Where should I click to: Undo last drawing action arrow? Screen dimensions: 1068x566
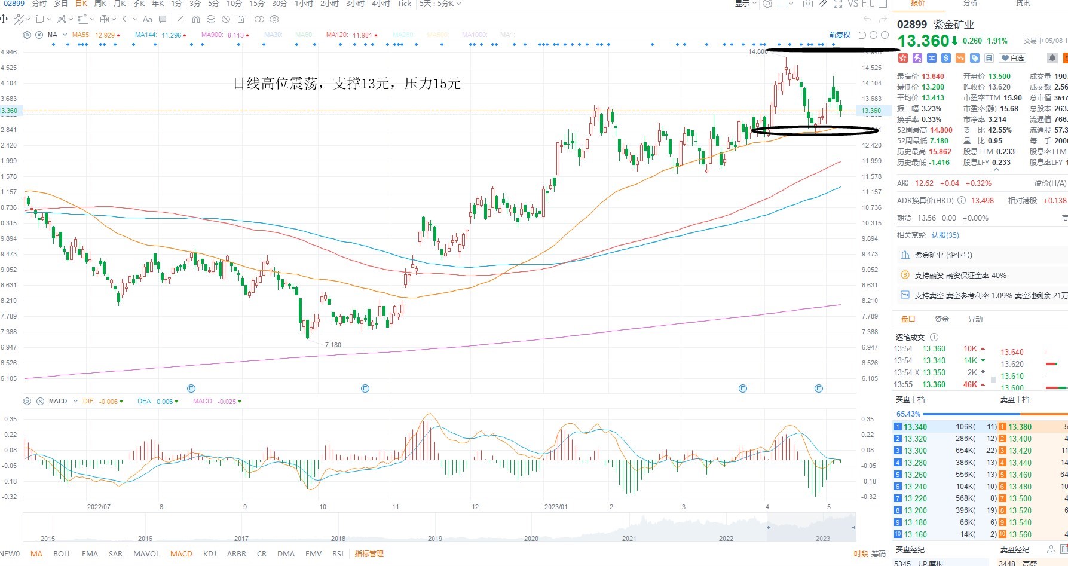tap(868, 19)
